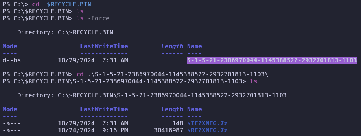Click the file size 30416987
Viewport: 361px width, 136px height.
[x=169, y=130]
